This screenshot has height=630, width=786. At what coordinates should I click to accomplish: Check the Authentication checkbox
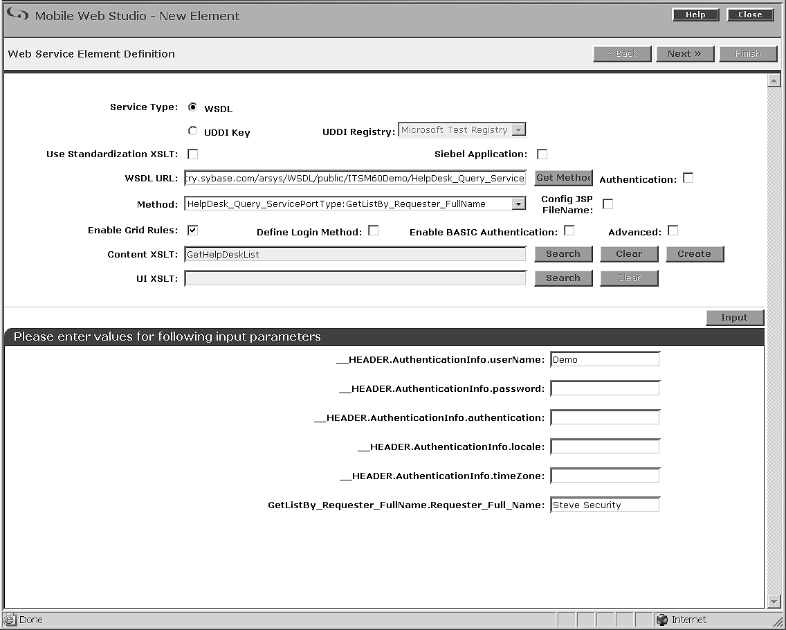pos(688,178)
